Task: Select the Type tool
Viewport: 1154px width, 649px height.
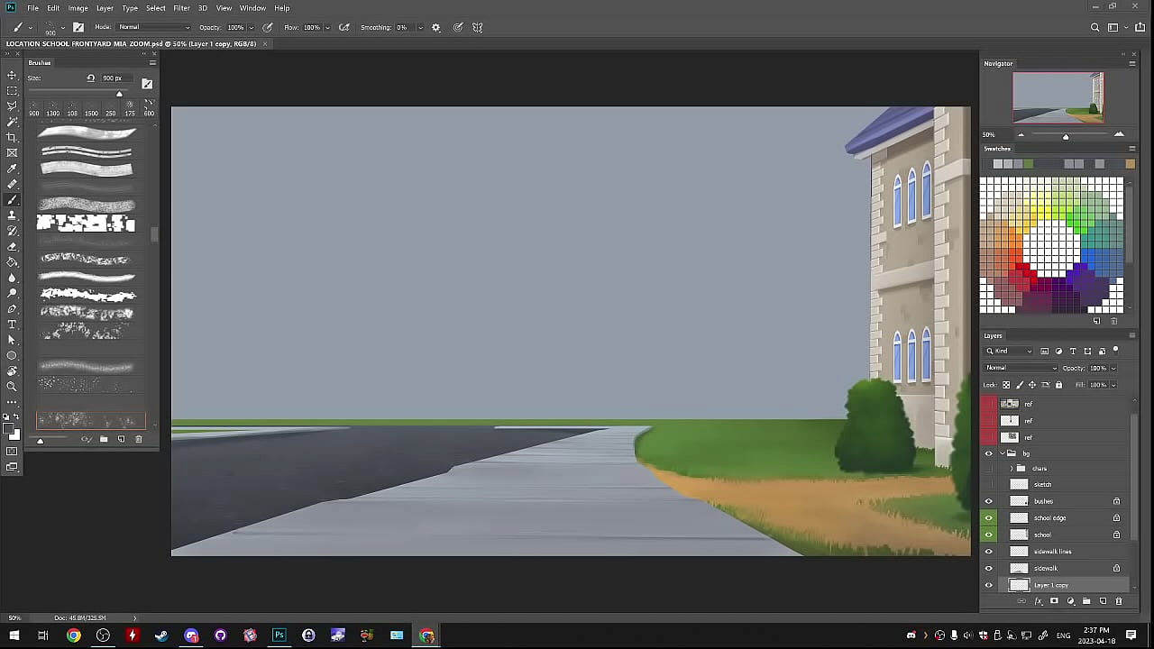Action: click(12, 324)
